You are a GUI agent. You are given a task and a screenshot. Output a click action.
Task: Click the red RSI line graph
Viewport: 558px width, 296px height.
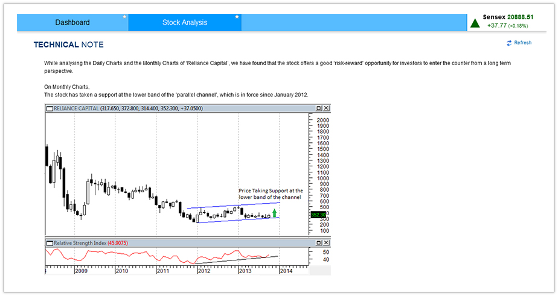point(156,256)
